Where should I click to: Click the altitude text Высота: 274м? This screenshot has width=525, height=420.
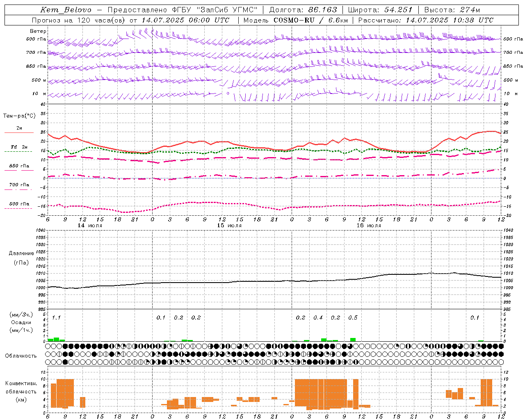coord(452,10)
